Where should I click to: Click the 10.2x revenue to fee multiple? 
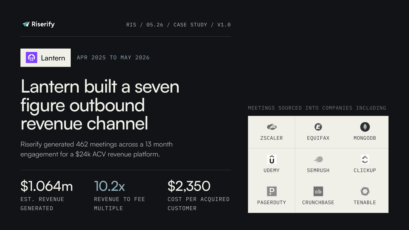109,186
